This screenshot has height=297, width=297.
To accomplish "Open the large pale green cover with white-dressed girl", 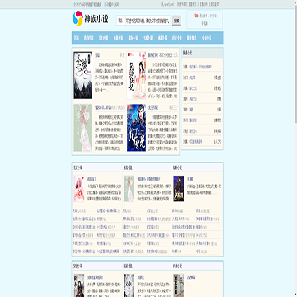I will click(83, 128).
